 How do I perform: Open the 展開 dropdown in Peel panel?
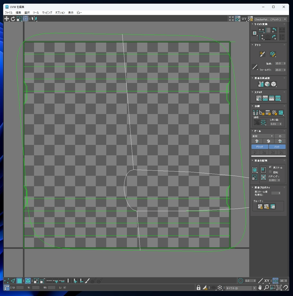(262, 136)
